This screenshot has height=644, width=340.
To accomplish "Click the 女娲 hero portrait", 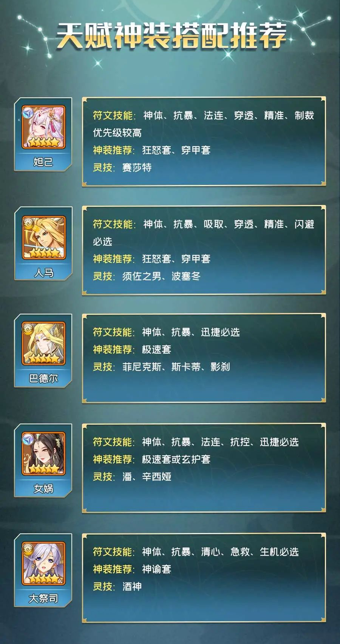I will [x=43, y=453].
